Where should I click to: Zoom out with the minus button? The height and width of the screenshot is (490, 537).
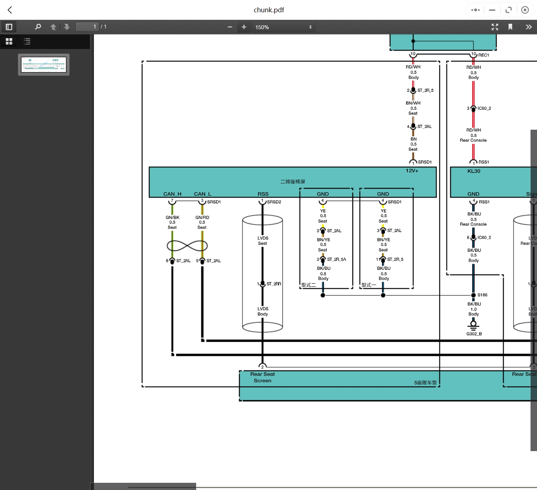click(230, 27)
